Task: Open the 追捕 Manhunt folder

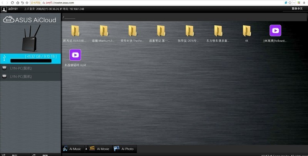Action: click(104, 33)
